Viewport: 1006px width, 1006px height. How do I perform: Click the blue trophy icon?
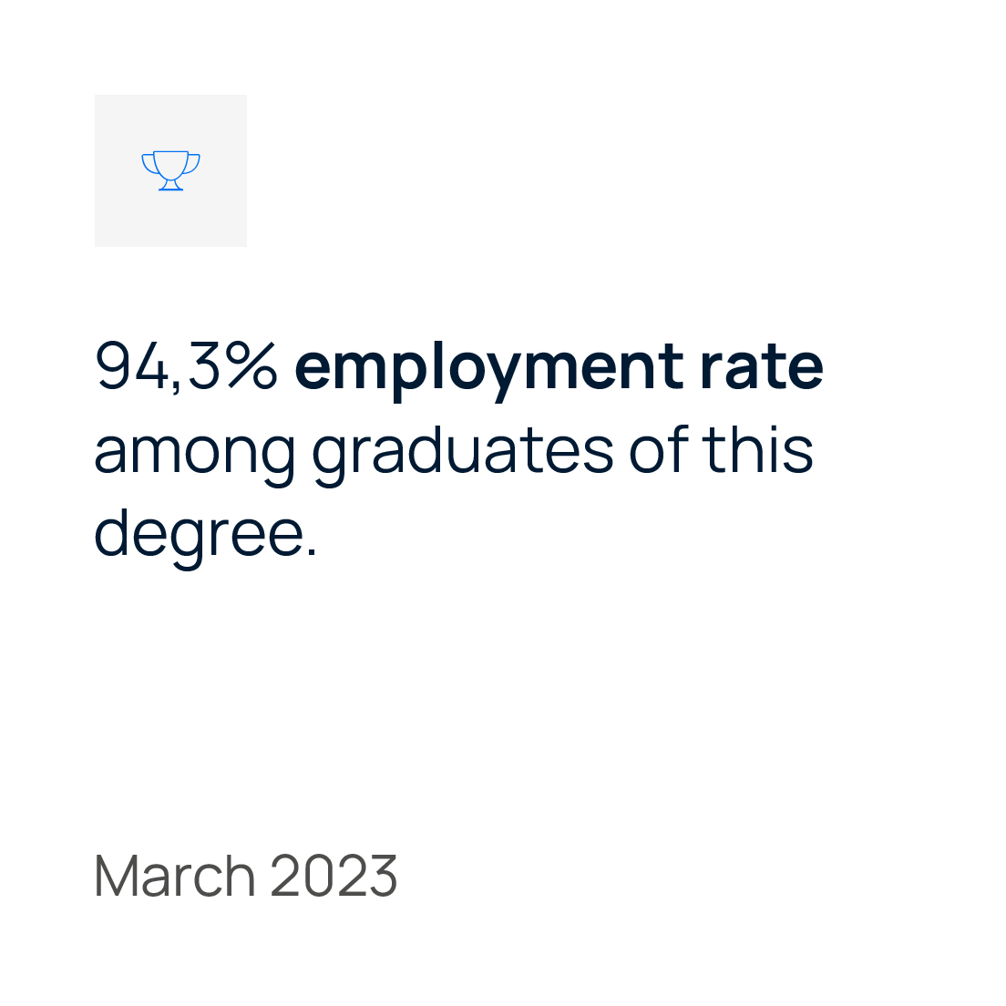point(170,169)
